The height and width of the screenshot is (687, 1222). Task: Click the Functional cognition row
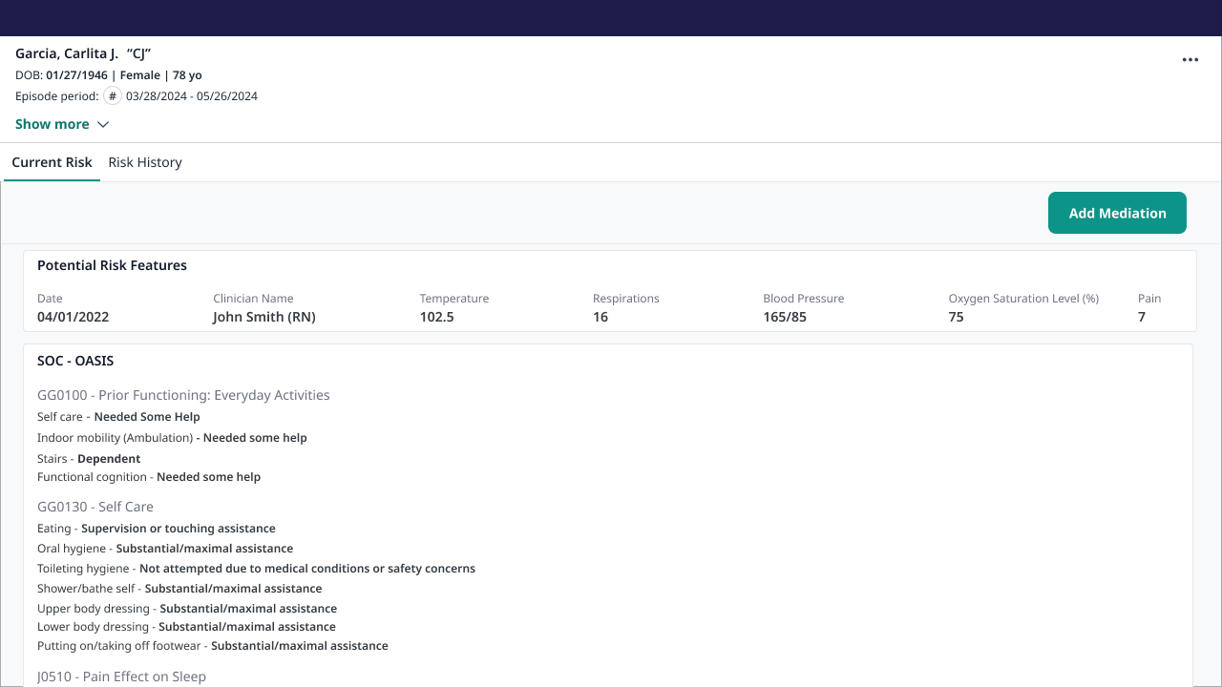coord(149,477)
